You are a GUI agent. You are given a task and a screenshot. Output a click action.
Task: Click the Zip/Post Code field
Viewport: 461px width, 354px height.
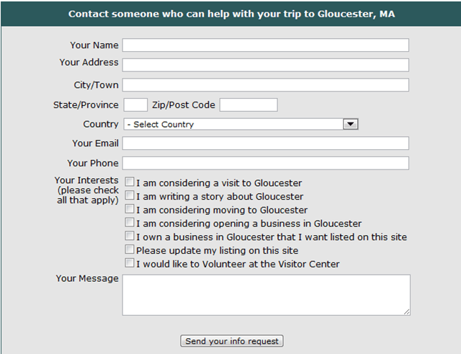pyautogui.click(x=248, y=105)
